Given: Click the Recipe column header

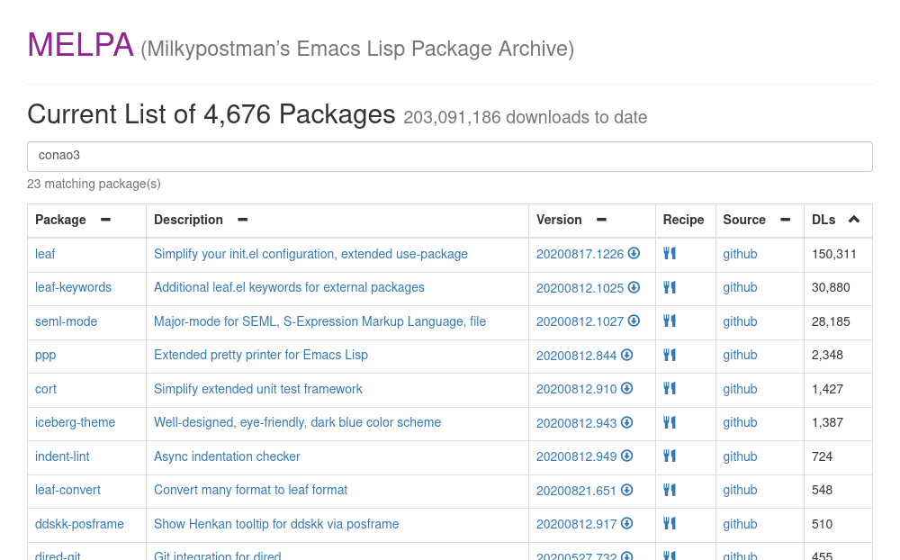Looking at the screenshot, I should 683,220.
